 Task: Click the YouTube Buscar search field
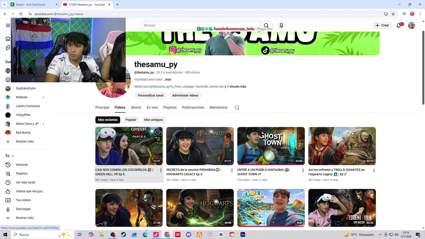(200, 26)
